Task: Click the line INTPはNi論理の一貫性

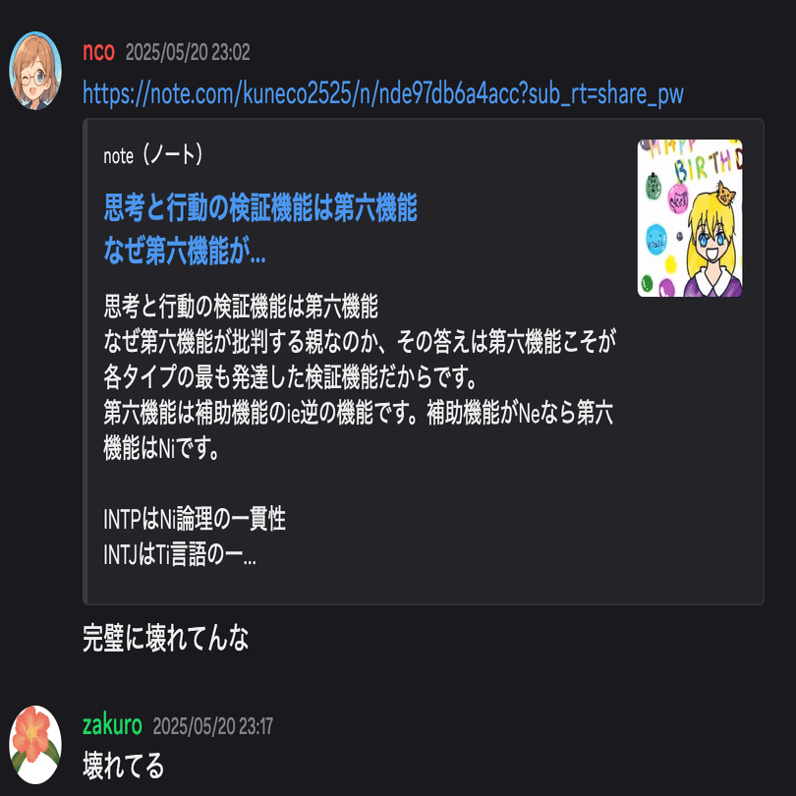Action: point(195,519)
